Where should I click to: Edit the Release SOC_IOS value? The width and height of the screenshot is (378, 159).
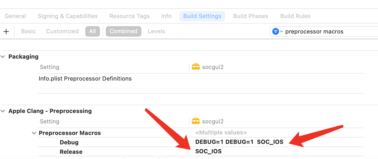pyautogui.click(x=208, y=151)
